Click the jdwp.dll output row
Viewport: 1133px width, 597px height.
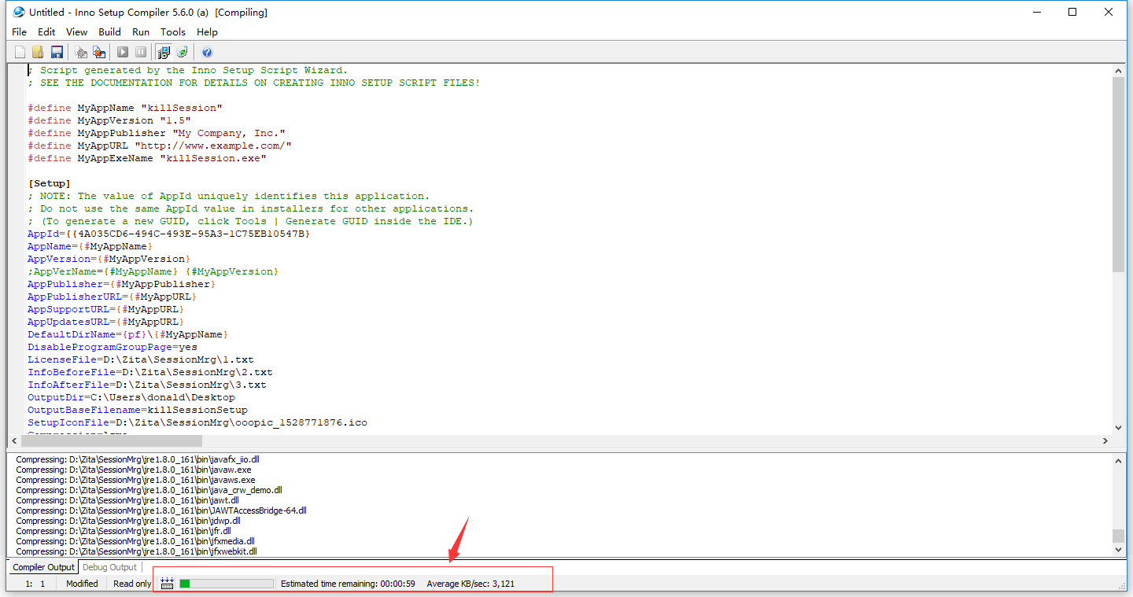128,521
